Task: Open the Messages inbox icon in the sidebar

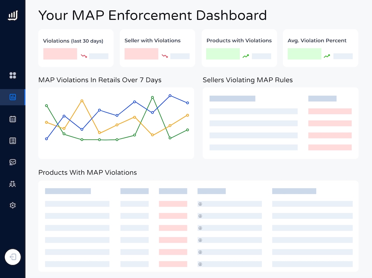Action: [x=12, y=162]
